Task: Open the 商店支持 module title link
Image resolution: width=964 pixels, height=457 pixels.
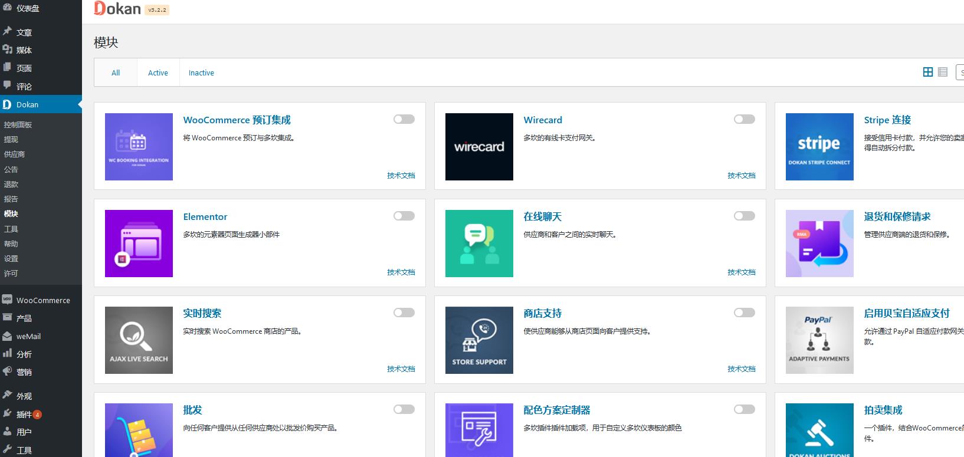Action: pos(542,313)
